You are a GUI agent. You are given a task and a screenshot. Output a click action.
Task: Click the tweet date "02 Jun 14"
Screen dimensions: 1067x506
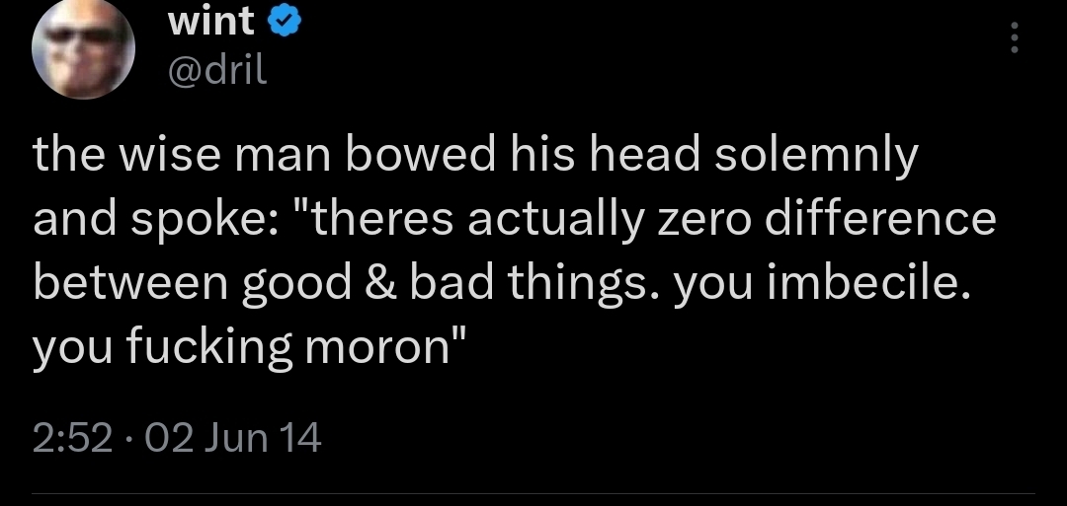[231, 437]
